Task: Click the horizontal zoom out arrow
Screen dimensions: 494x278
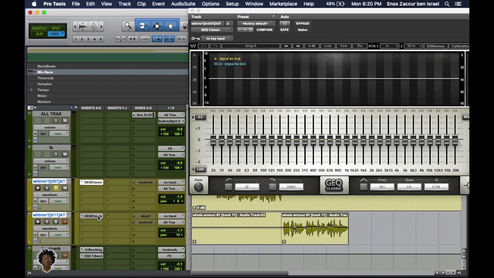Action: [75, 26]
